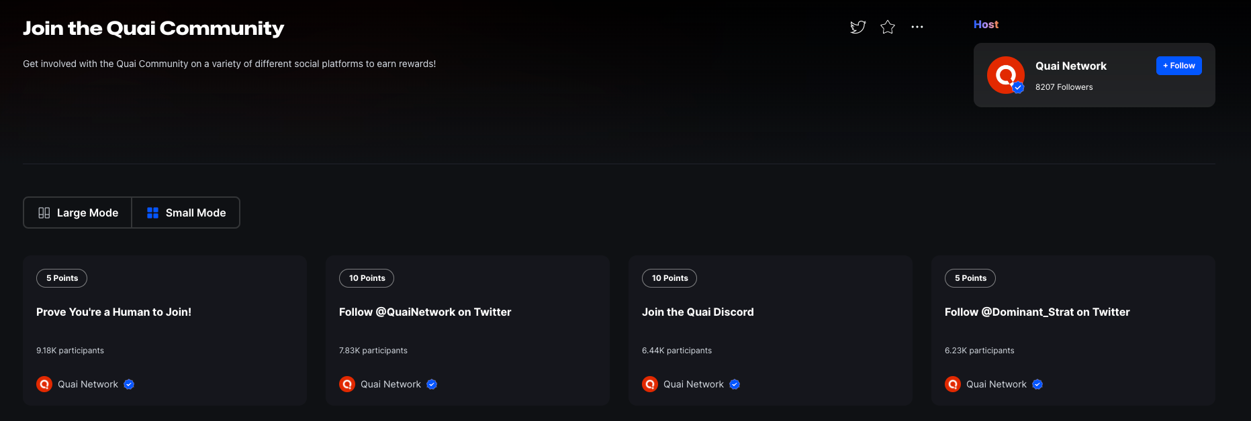The image size is (1251, 421).
Task: Click the 8207 Followers count
Action: click(1064, 87)
